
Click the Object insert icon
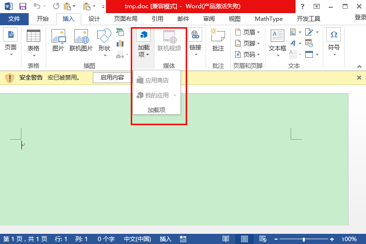point(309,54)
